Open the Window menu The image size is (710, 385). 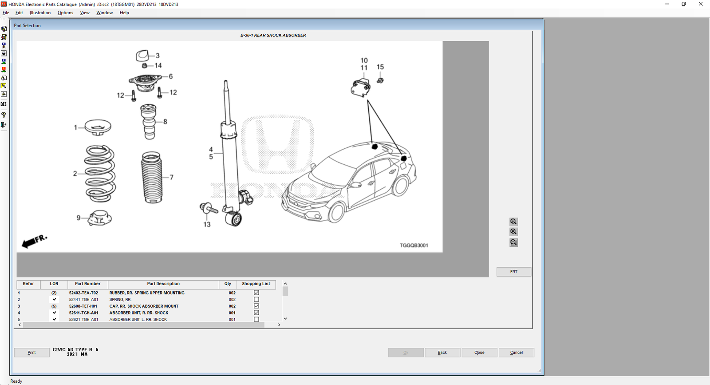(x=105, y=12)
